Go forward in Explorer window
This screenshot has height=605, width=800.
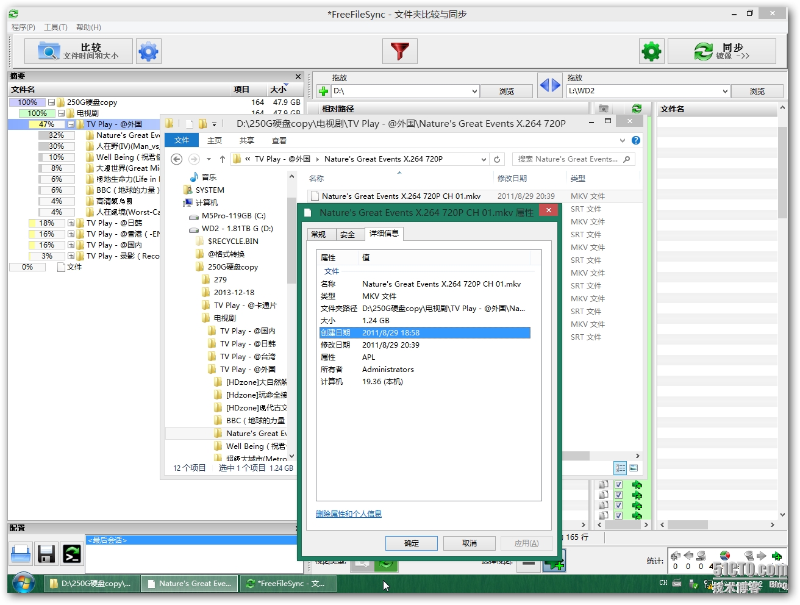[x=194, y=159]
